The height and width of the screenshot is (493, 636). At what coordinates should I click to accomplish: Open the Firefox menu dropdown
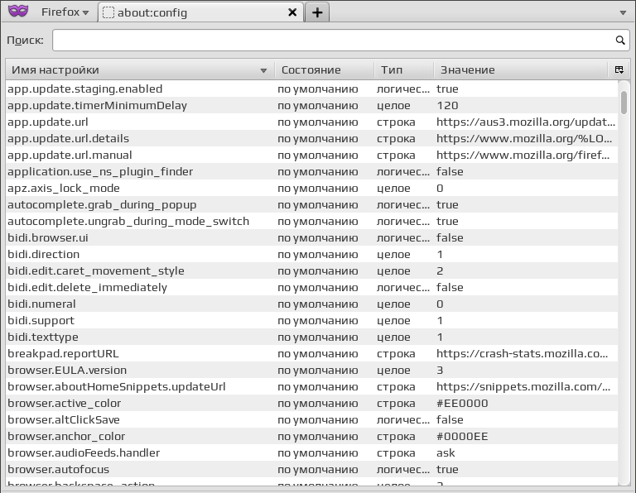click(x=65, y=12)
